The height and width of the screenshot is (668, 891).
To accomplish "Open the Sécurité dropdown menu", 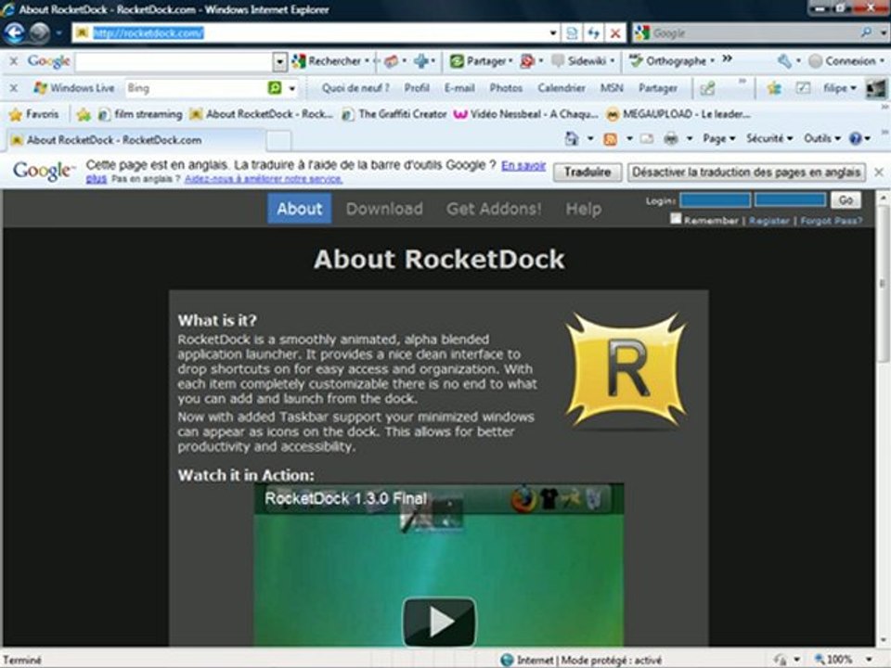I will [x=769, y=139].
